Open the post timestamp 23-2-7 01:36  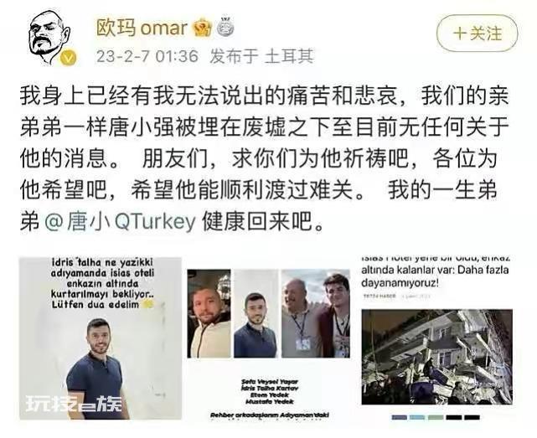(147, 56)
